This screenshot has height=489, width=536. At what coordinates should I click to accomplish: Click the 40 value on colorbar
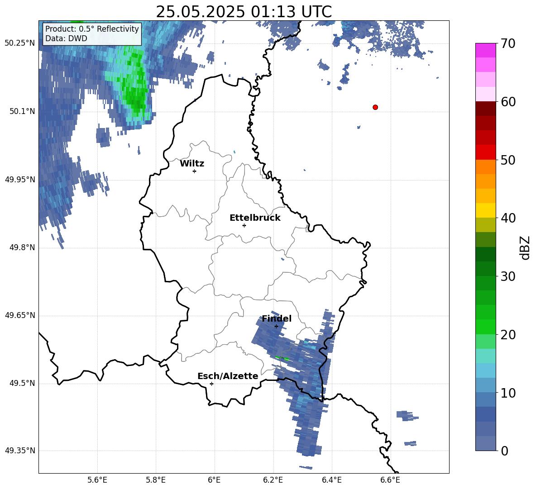[508, 218]
